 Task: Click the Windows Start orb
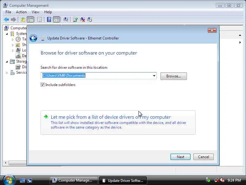(x=9, y=180)
